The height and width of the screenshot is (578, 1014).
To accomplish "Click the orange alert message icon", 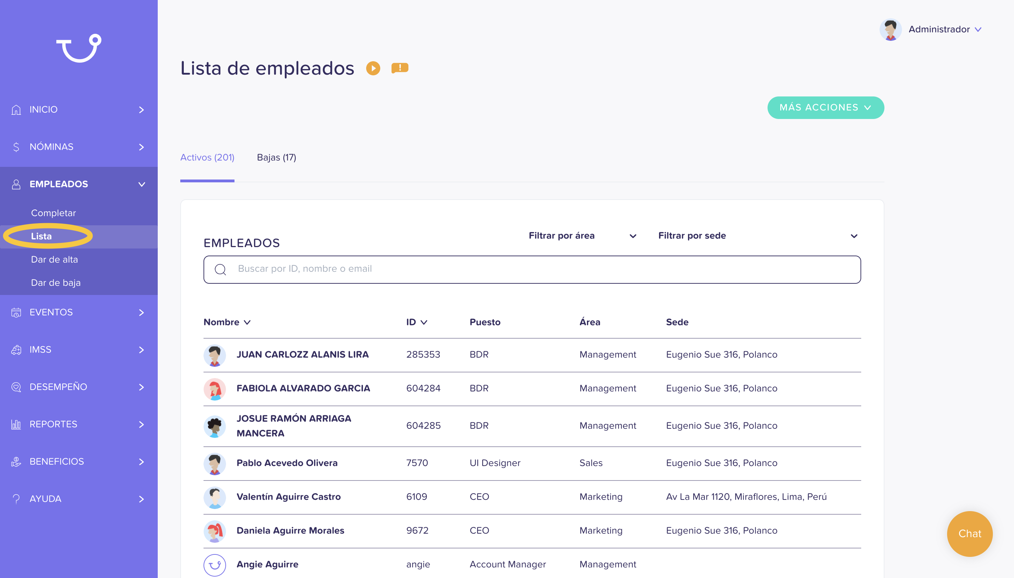I will click(x=400, y=68).
